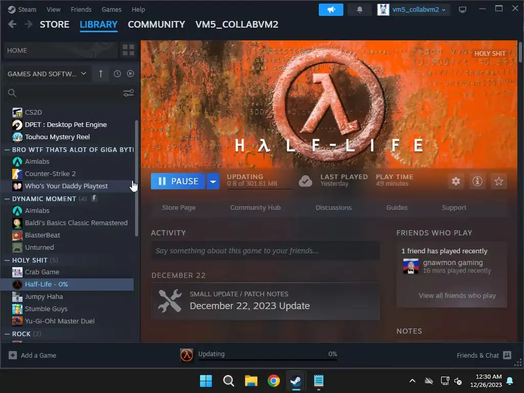This screenshot has height=393, width=524.
Task: Click the Updating download progress bar
Action: coord(268,360)
